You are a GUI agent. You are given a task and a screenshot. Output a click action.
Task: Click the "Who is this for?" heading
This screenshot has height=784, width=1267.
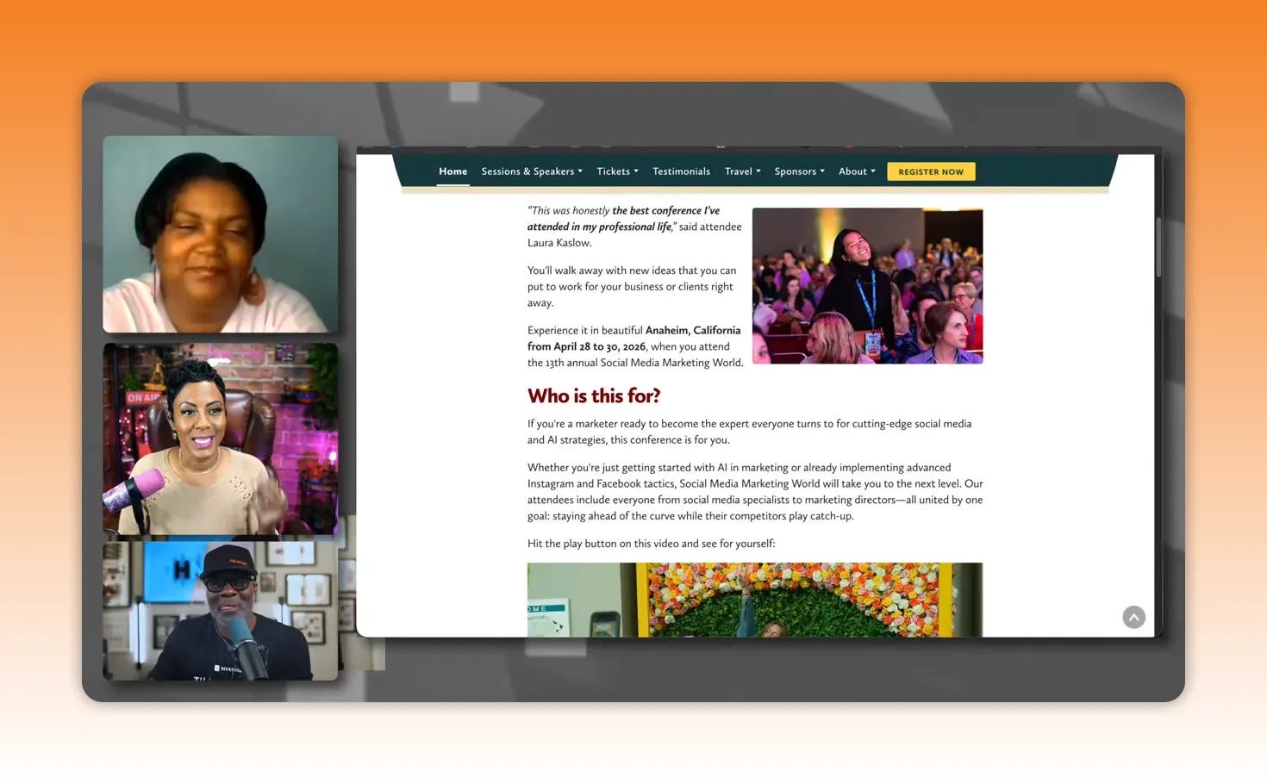click(x=594, y=396)
